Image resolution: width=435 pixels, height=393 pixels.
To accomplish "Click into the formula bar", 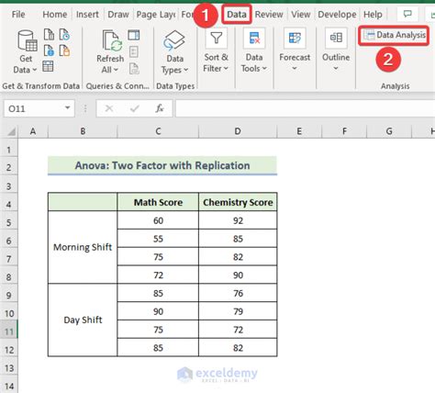I will point(305,108).
